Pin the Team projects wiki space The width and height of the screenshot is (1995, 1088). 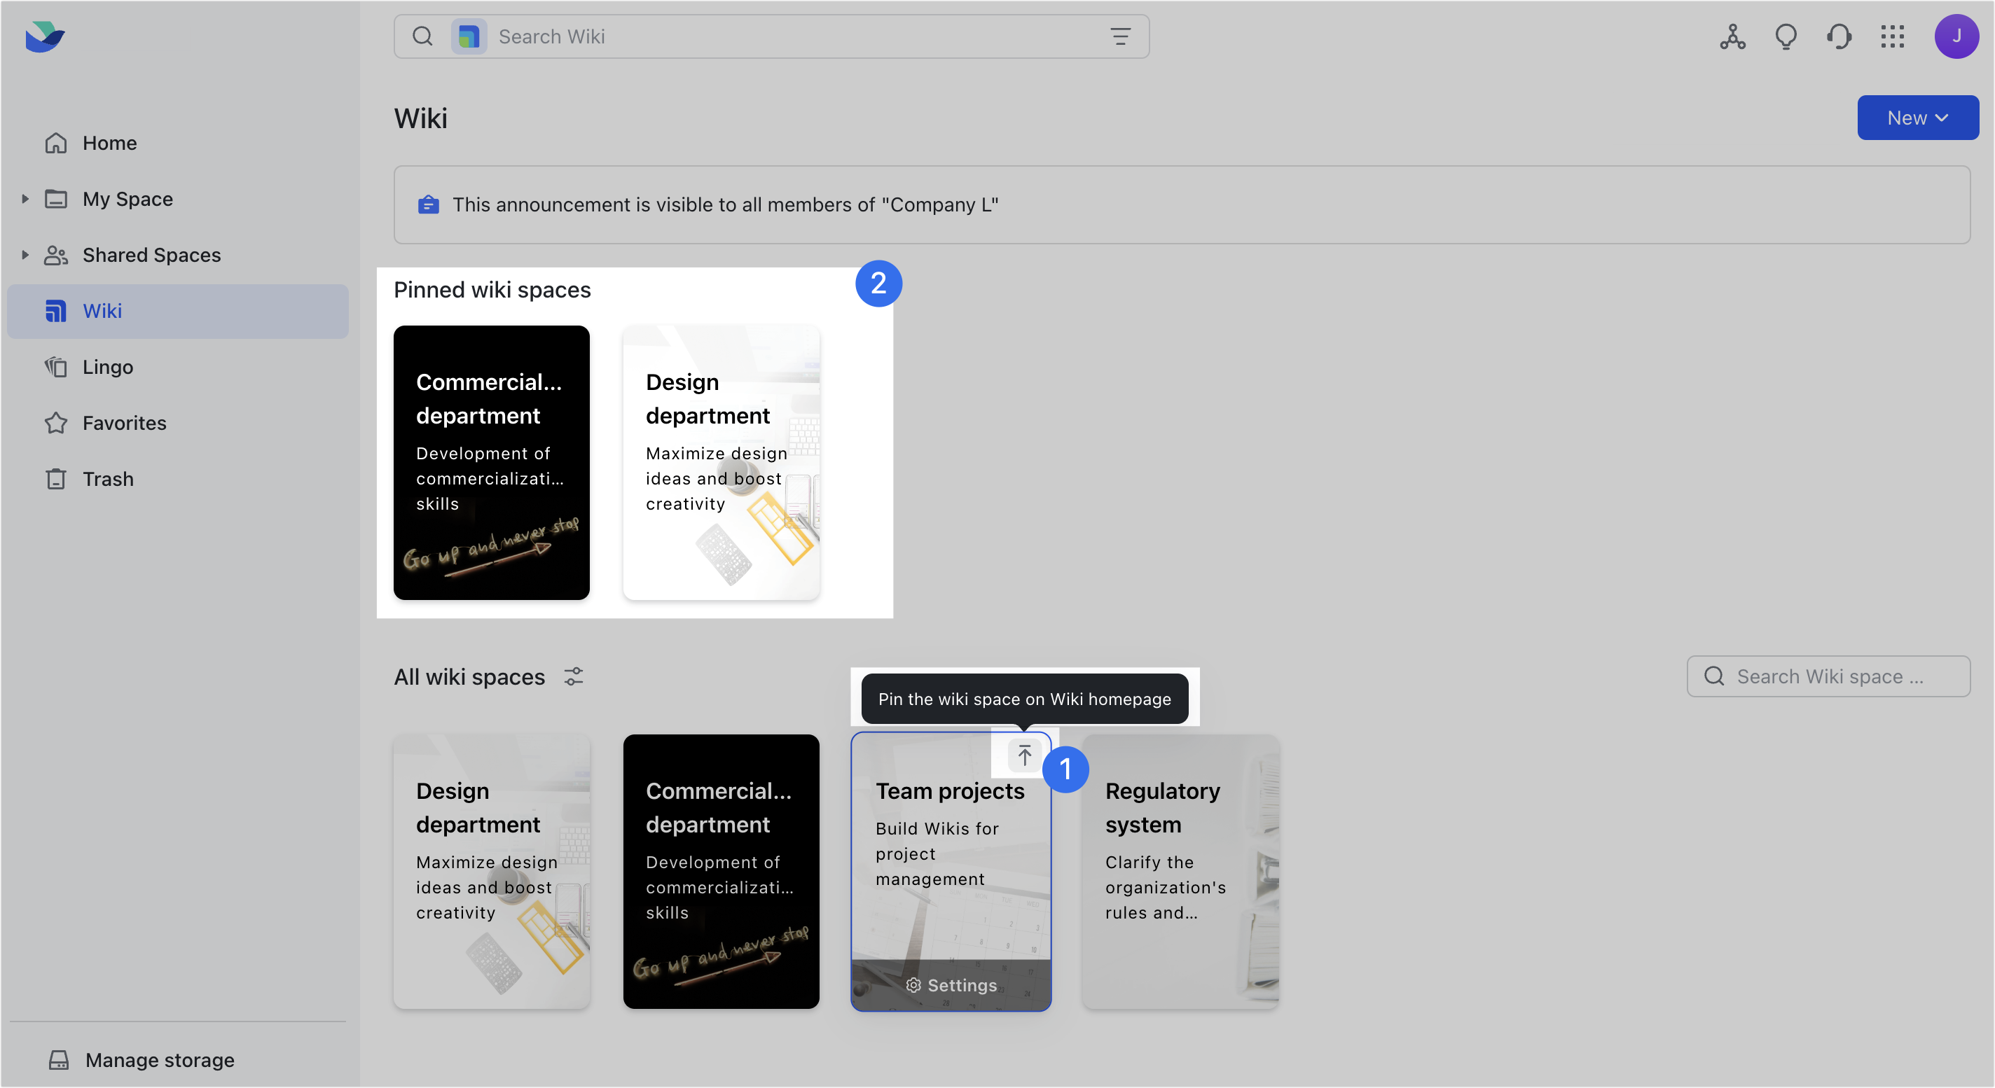pos(1024,755)
